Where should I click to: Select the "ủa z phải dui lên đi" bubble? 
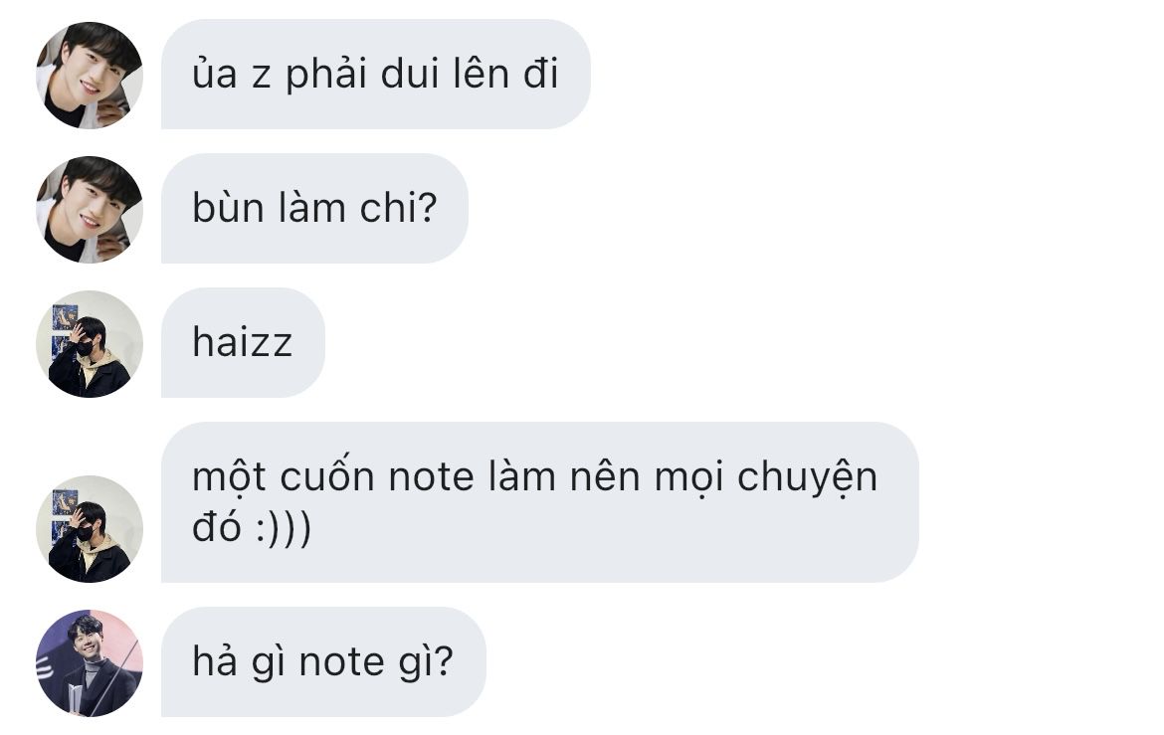[x=376, y=75]
